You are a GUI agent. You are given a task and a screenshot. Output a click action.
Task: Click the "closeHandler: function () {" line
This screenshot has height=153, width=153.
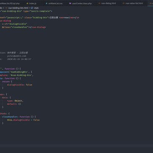pyautogui.click(x=19, y=117)
